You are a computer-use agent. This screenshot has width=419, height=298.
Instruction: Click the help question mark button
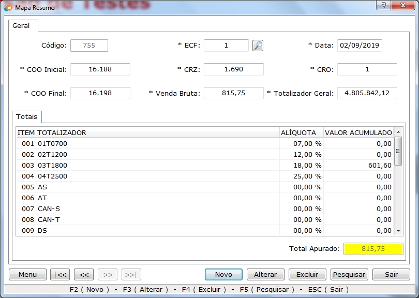tap(383, 6)
